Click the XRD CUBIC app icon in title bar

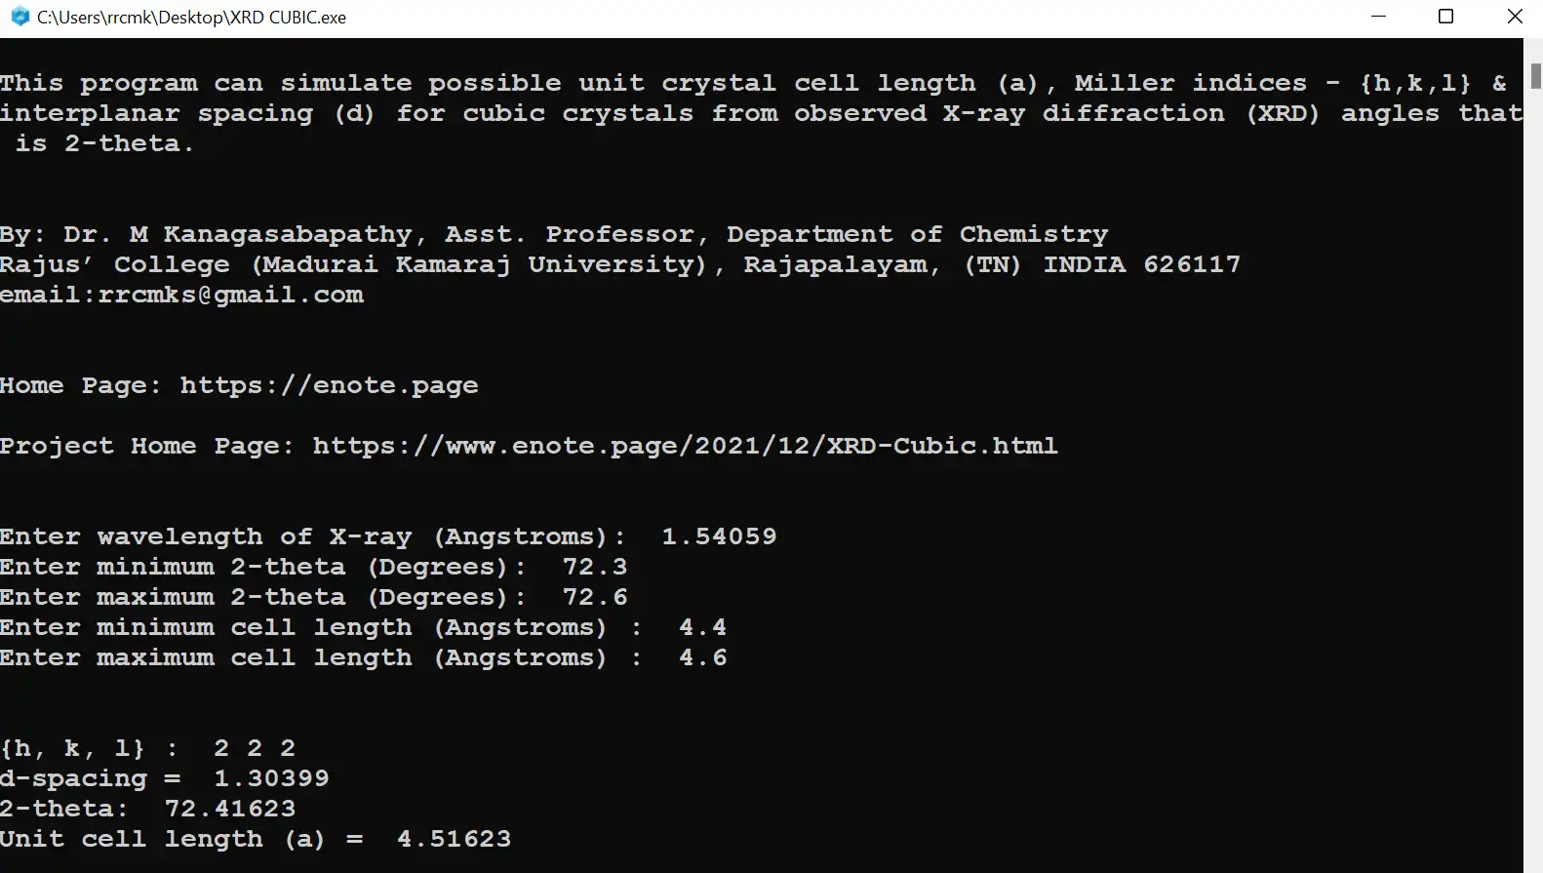20,17
